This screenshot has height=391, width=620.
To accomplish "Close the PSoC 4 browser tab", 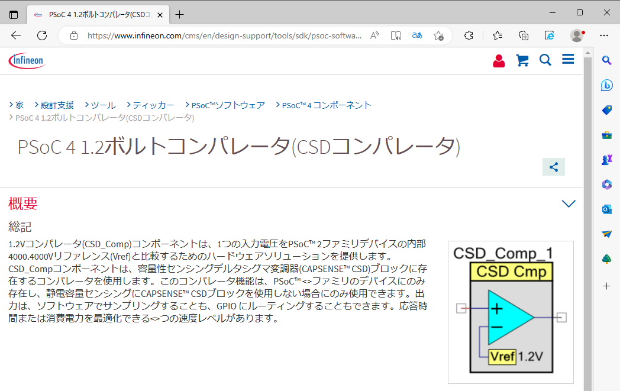I will click(160, 15).
